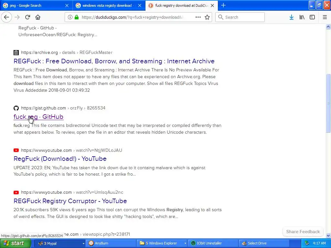Open a new tab with plus button
Image resolution: width=331 pixels, height=248 pixels.
(x=223, y=5)
